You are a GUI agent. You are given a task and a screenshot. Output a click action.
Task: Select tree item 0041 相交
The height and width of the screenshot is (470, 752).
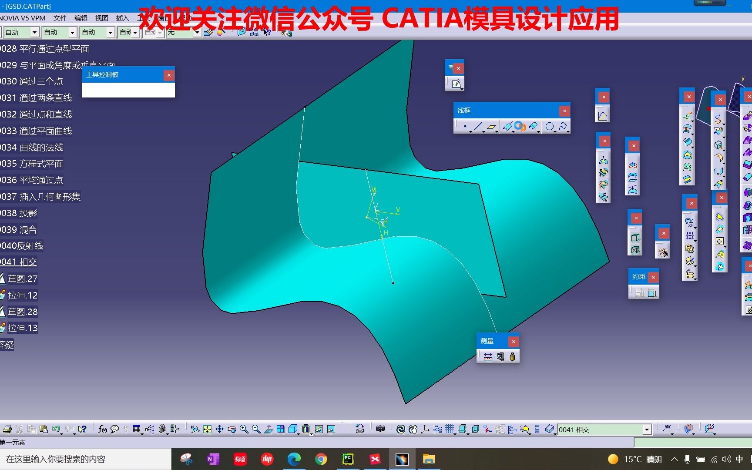pyautogui.click(x=19, y=262)
